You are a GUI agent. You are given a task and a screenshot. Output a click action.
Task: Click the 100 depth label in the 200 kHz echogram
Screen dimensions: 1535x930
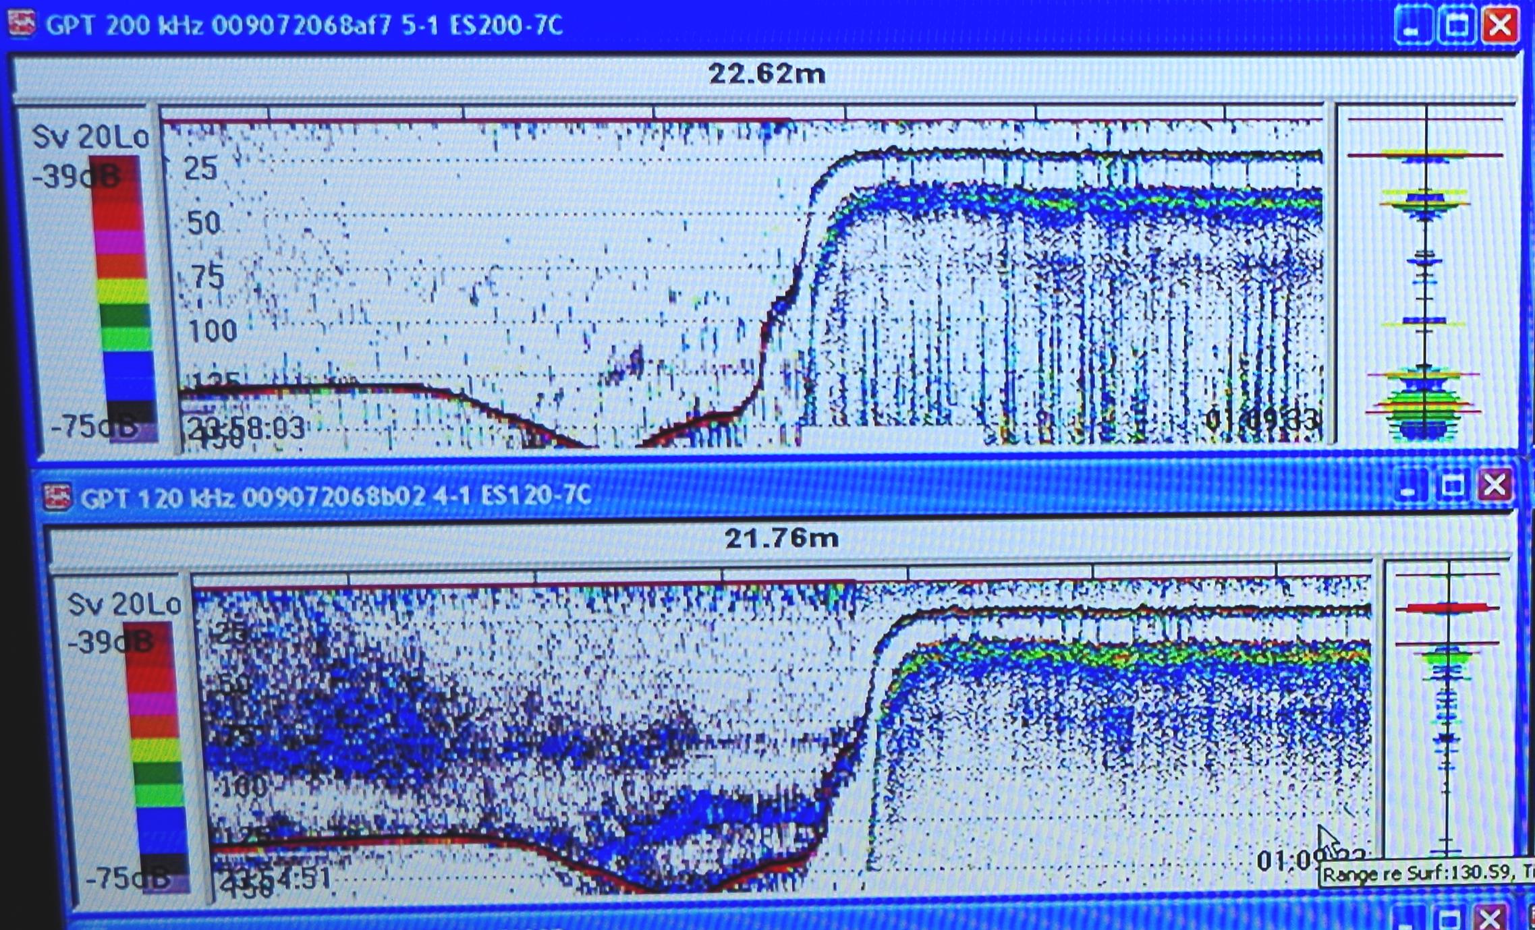tap(213, 330)
